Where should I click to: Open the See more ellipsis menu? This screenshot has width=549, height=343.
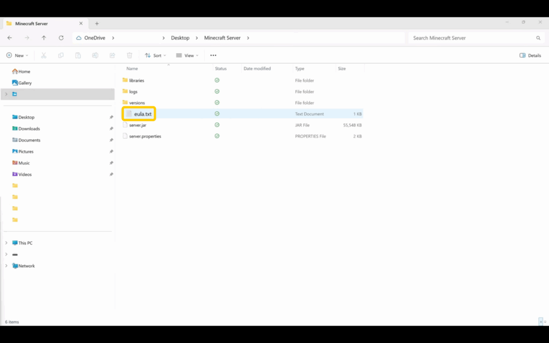pos(213,55)
